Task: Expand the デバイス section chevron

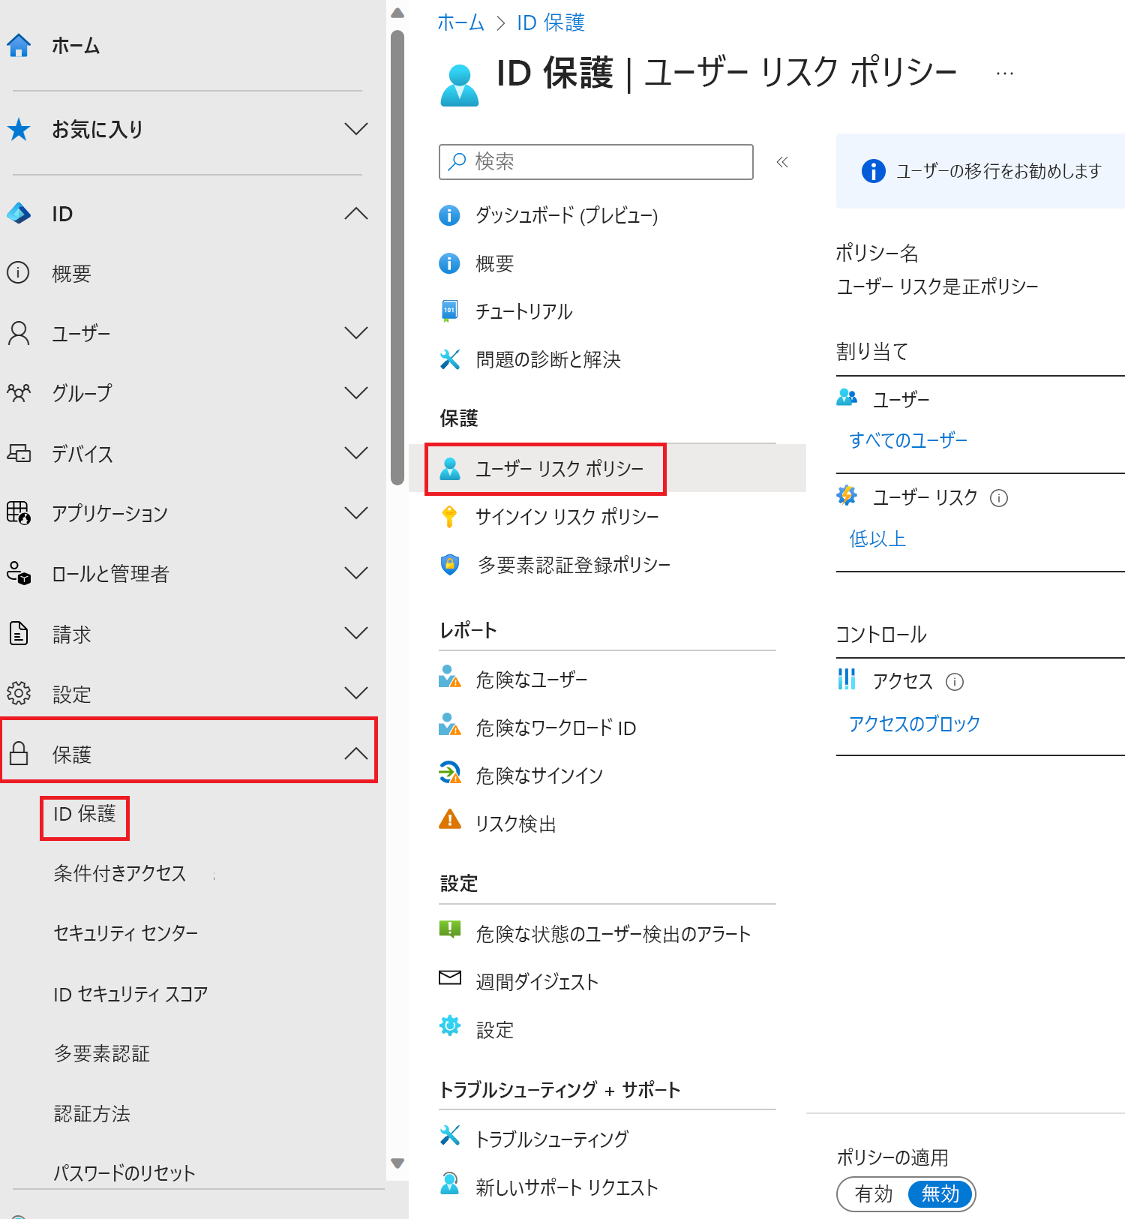Action: [x=356, y=453]
